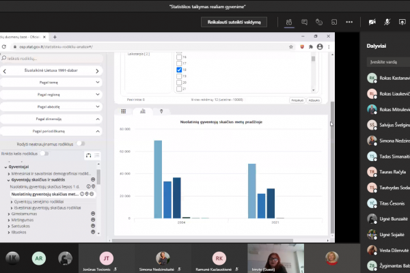Expand Mėnesiniai ir savaitiniai demografiniai rodikliai
This screenshot has height=273, width=410.
click(9, 174)
